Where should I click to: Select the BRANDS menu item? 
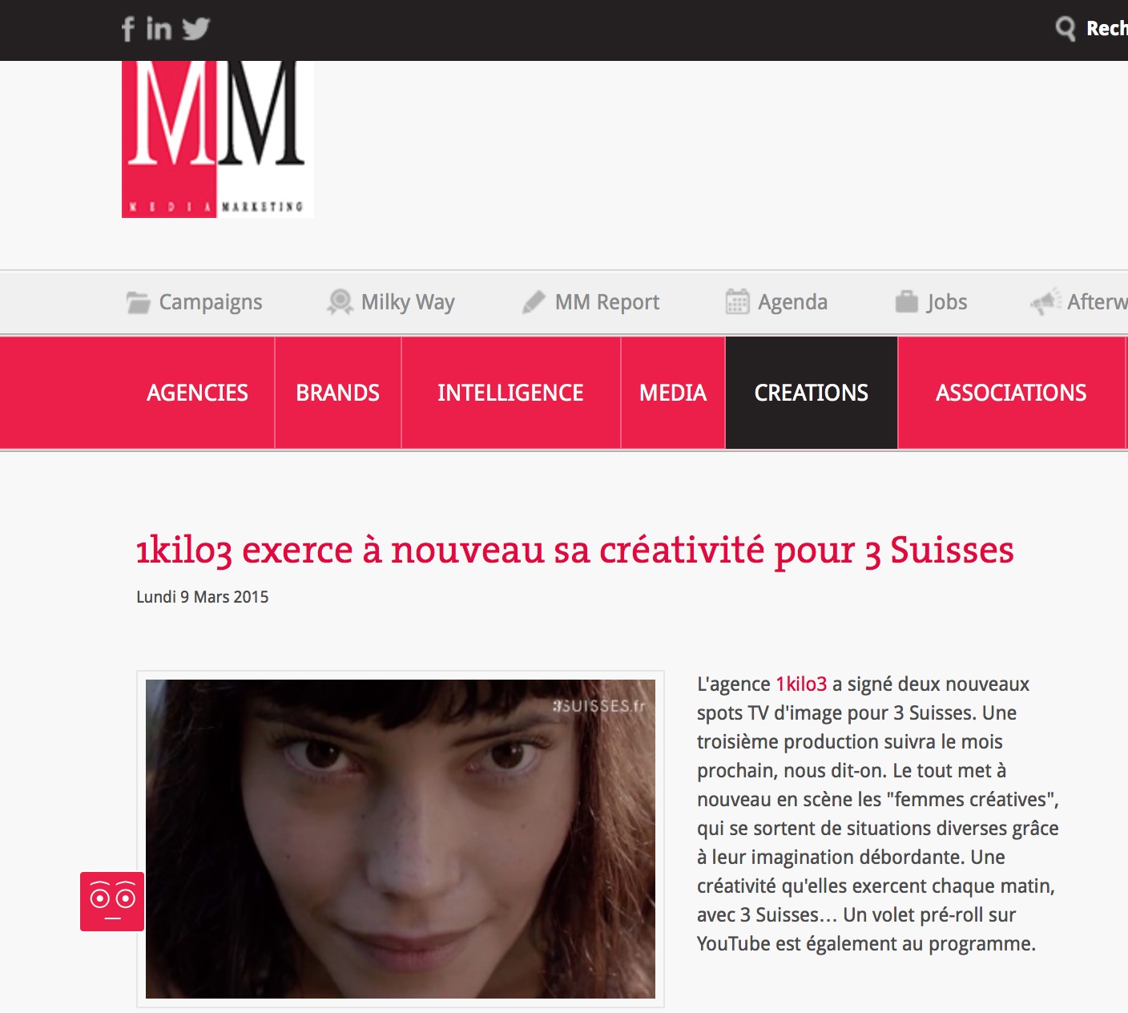[338, 393]
